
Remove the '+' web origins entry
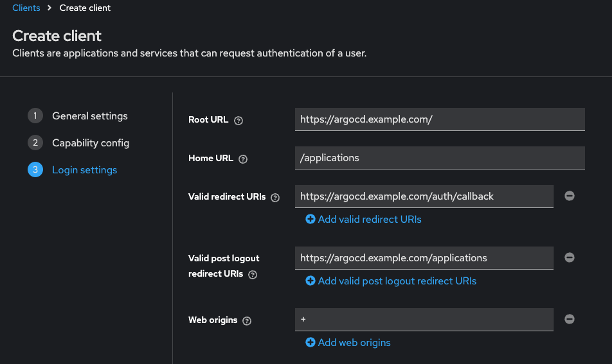570,319
